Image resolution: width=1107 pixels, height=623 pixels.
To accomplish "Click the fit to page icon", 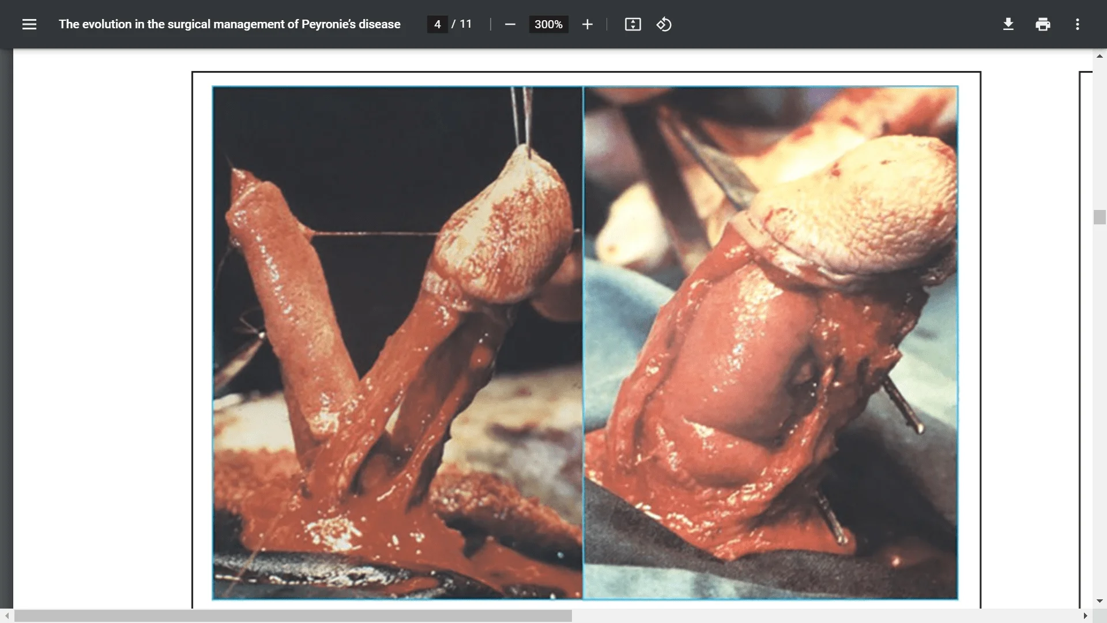I will (632, 24).
